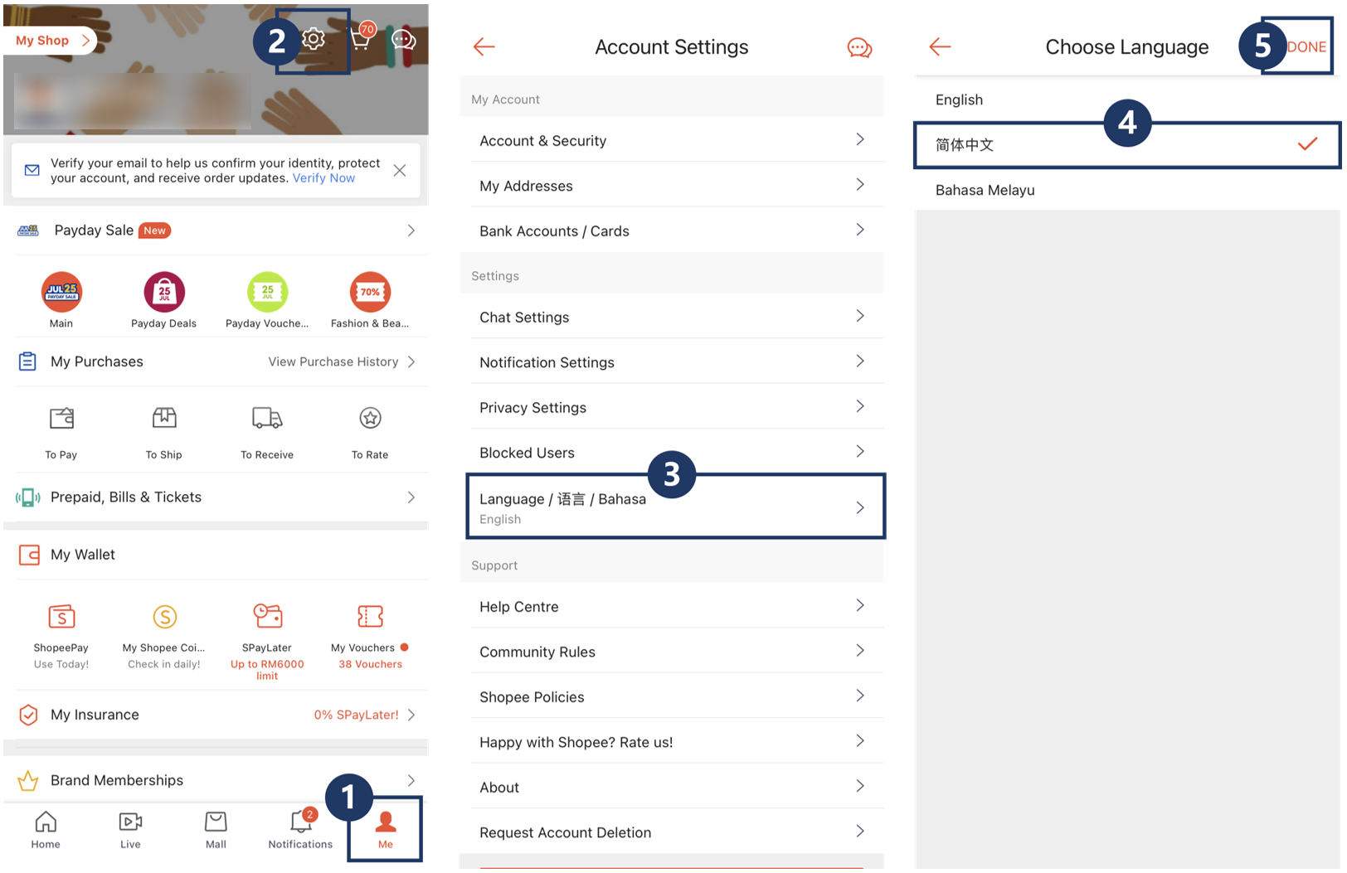Select 简体中文 language option

tap(1127, 145)
